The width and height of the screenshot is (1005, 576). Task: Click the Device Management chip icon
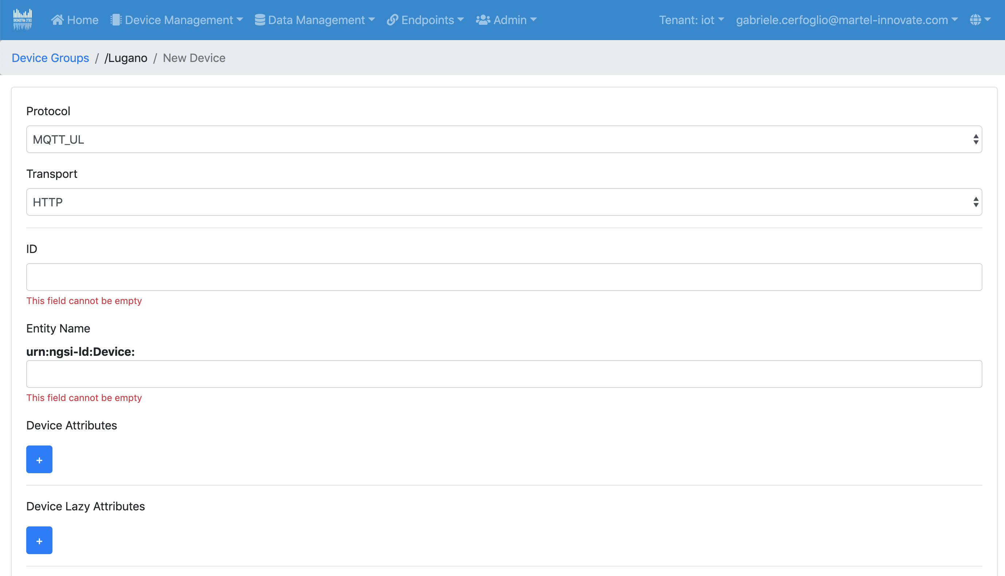116,20
